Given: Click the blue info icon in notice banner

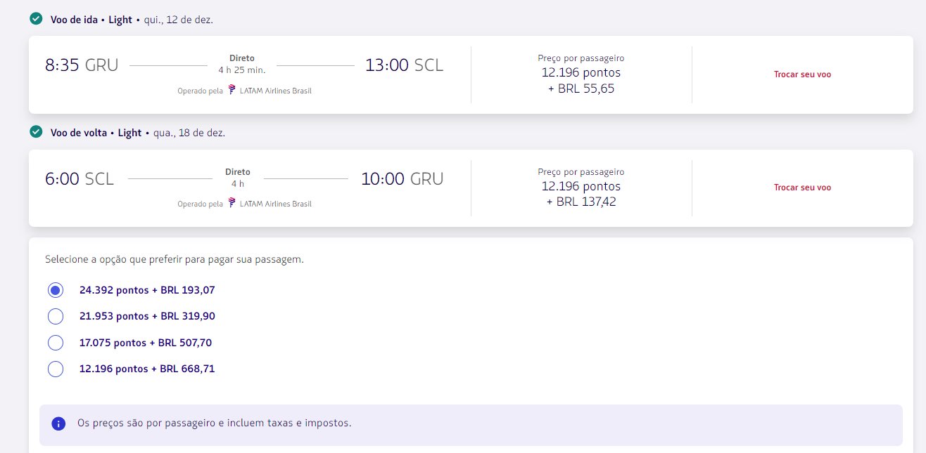Looking at the screenshot, I should pyautogui.click(x=59, y=424).
